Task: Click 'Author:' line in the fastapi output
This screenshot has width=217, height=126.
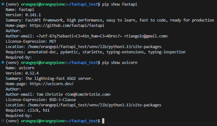Action: coord(13,31)
